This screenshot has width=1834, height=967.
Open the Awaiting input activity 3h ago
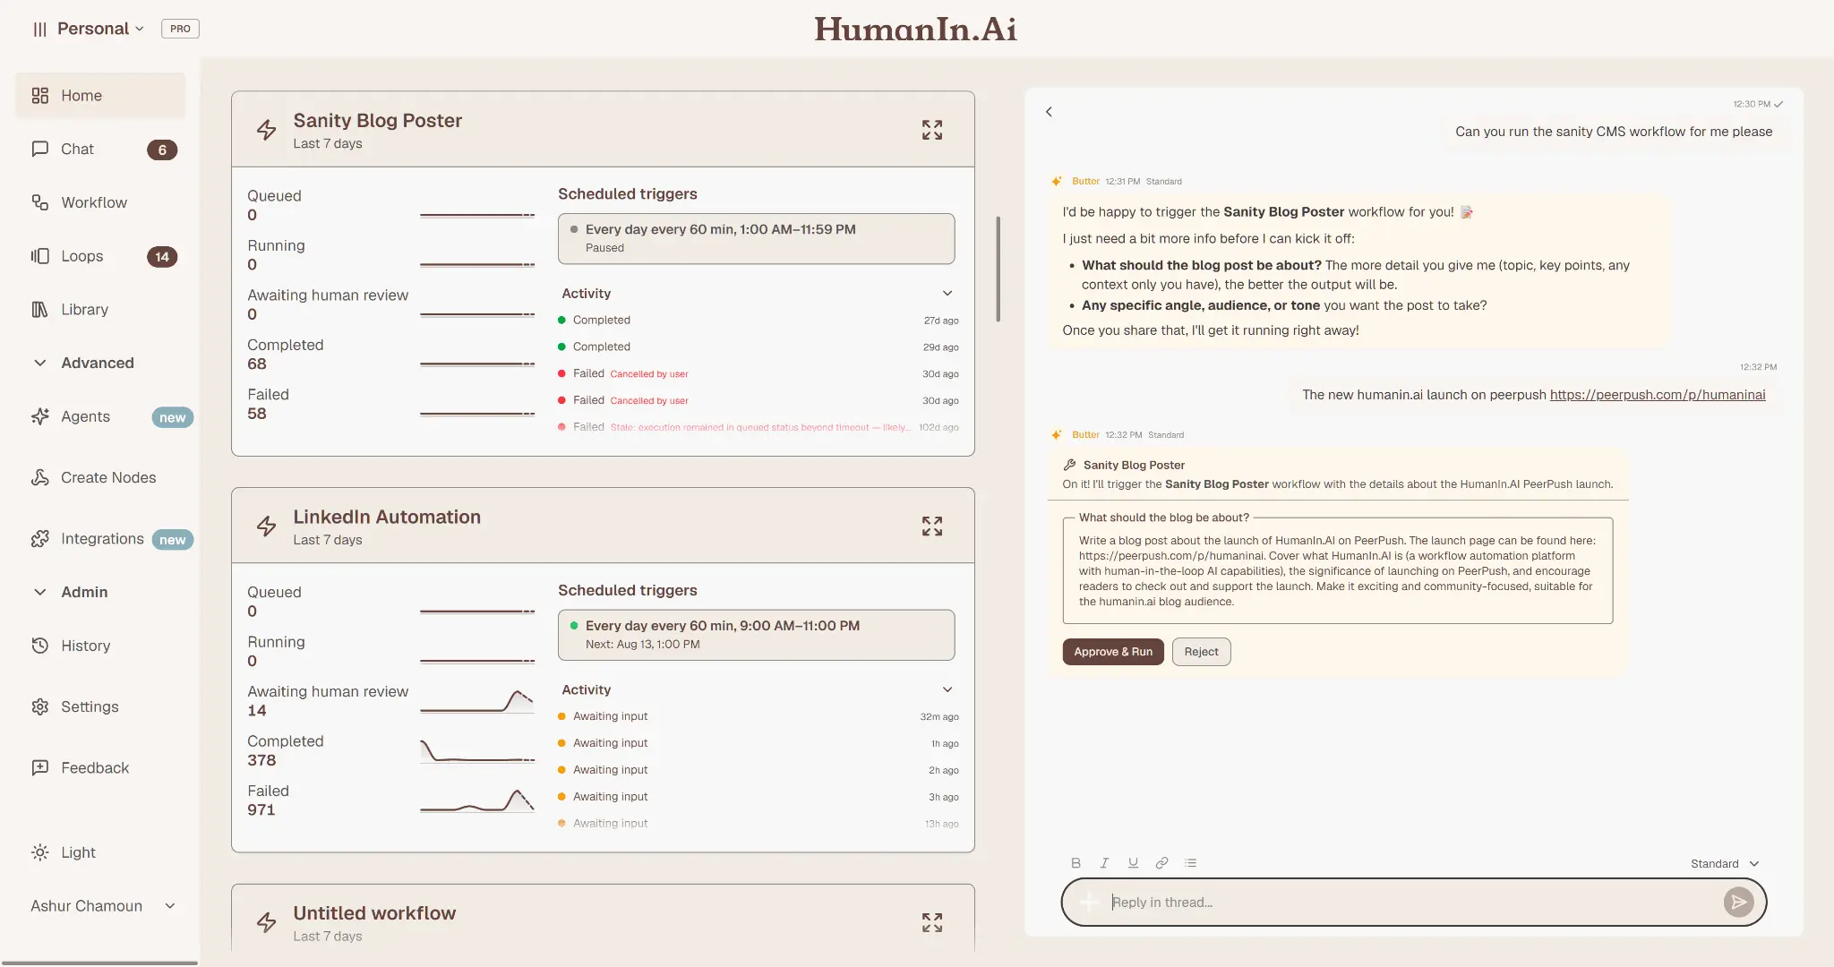(758, 798)
